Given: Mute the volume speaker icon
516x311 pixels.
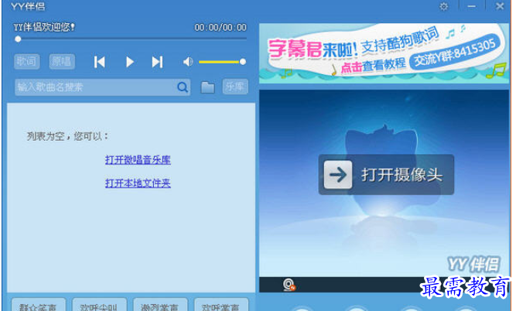Looking at the screenshot, I should [x=188, y=62].
